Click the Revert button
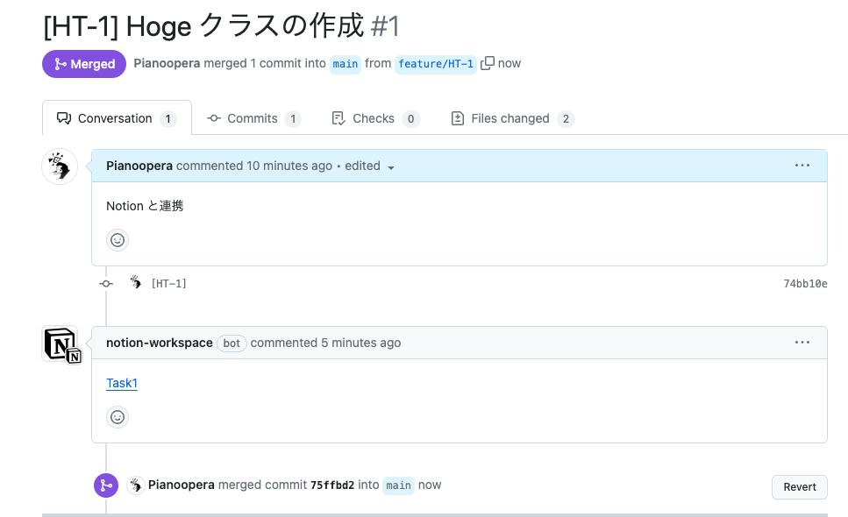This screenshot has height=517, width=848. tap(799, 486)
